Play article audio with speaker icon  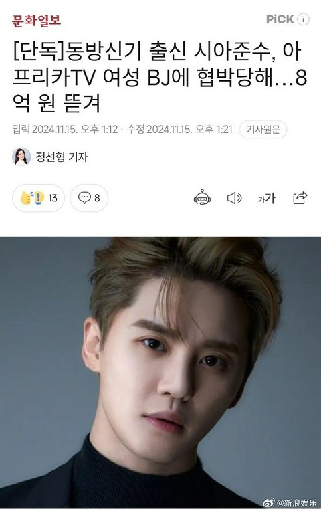pyautogui.click(x=234, y=198)
